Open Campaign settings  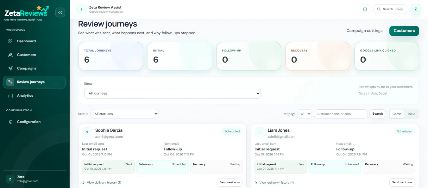tap(364, 31)
